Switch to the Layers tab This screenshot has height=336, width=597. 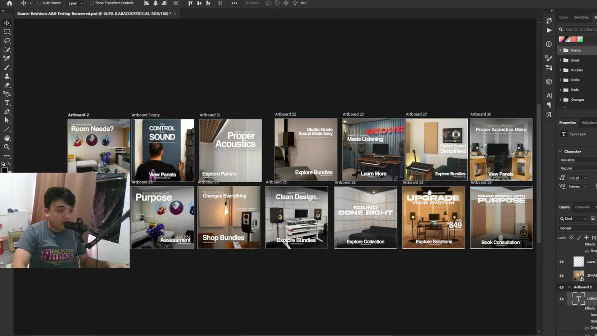tap(564, 207)
